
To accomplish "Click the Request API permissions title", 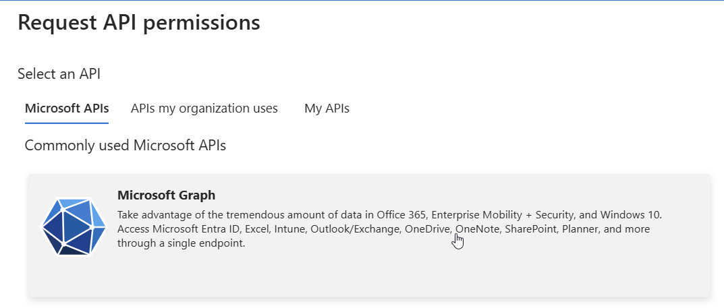I will click(138, 23).
